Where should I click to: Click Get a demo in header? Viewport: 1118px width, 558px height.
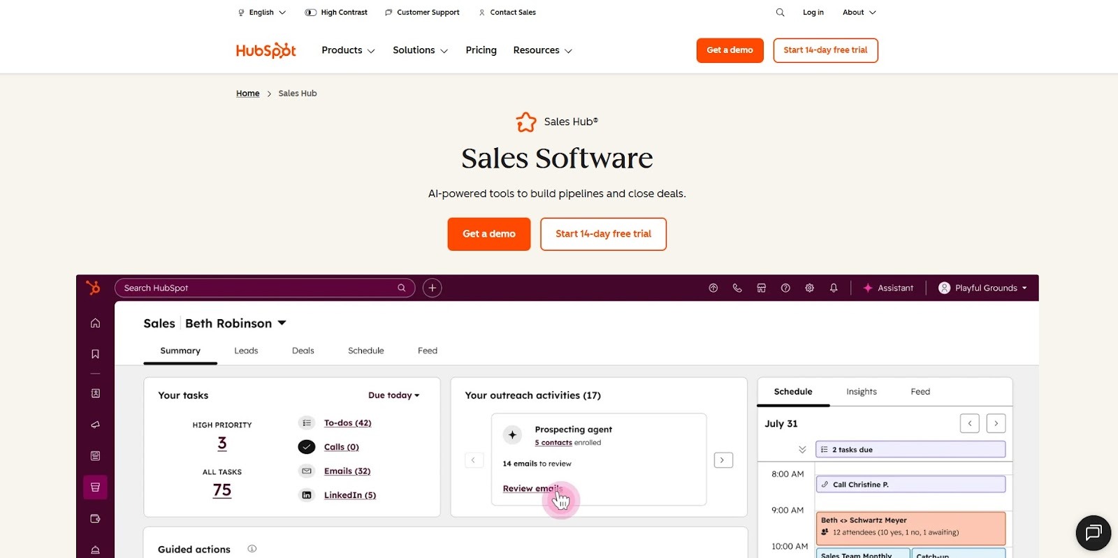click(x=730, y=50)
